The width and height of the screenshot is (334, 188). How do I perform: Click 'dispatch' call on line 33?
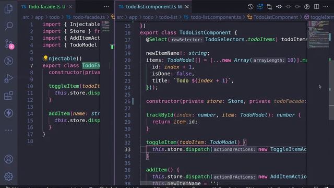197,149
